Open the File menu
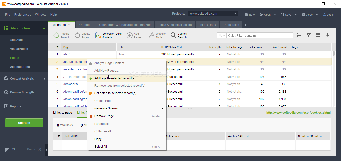341x161 pixels. coord(8,15)
